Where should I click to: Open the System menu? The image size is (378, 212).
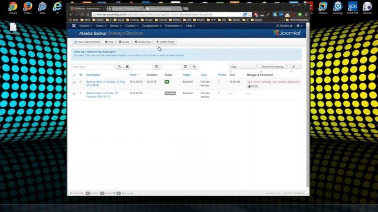[x=85, y=26]
